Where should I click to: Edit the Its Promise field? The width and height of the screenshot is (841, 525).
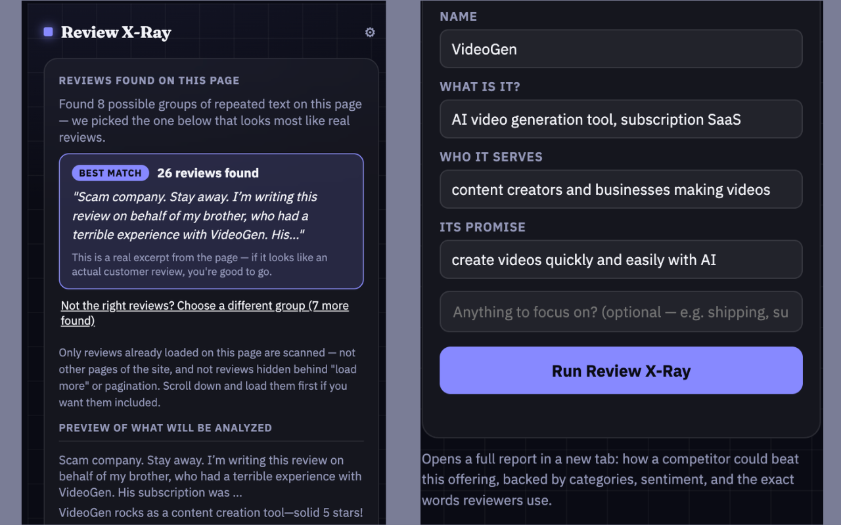[621, 260]
